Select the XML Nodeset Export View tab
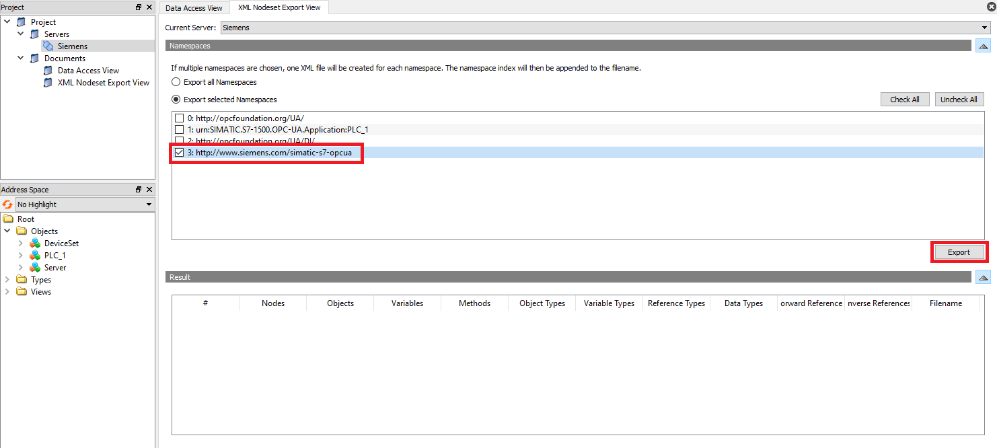This screenshot has height=448, width=997. click(279, 8)
